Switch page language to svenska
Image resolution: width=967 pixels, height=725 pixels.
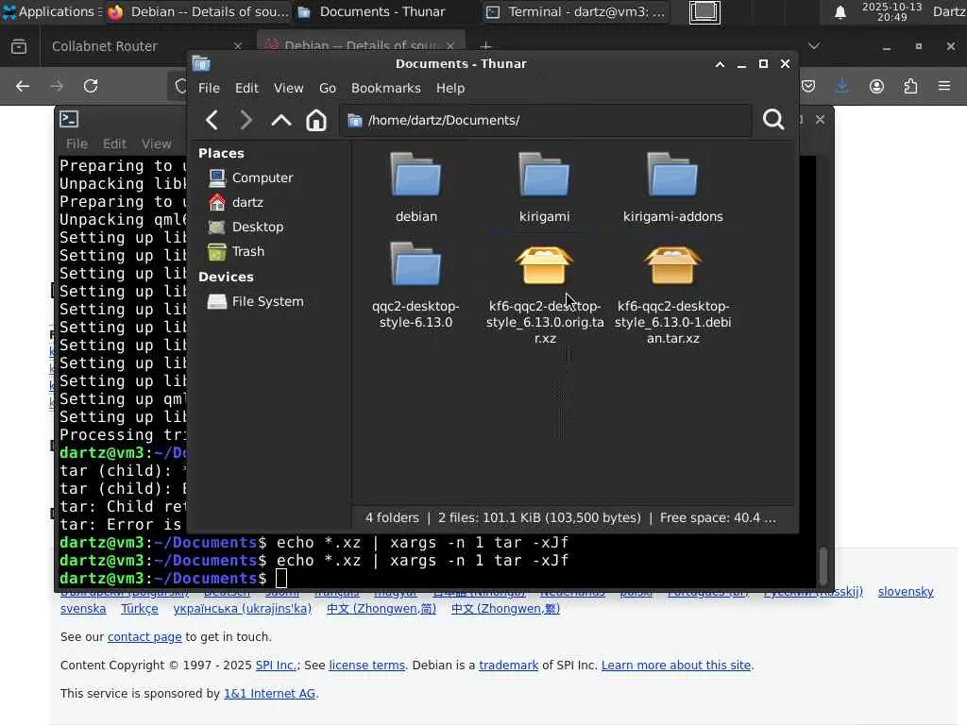(x=83, y=609)
